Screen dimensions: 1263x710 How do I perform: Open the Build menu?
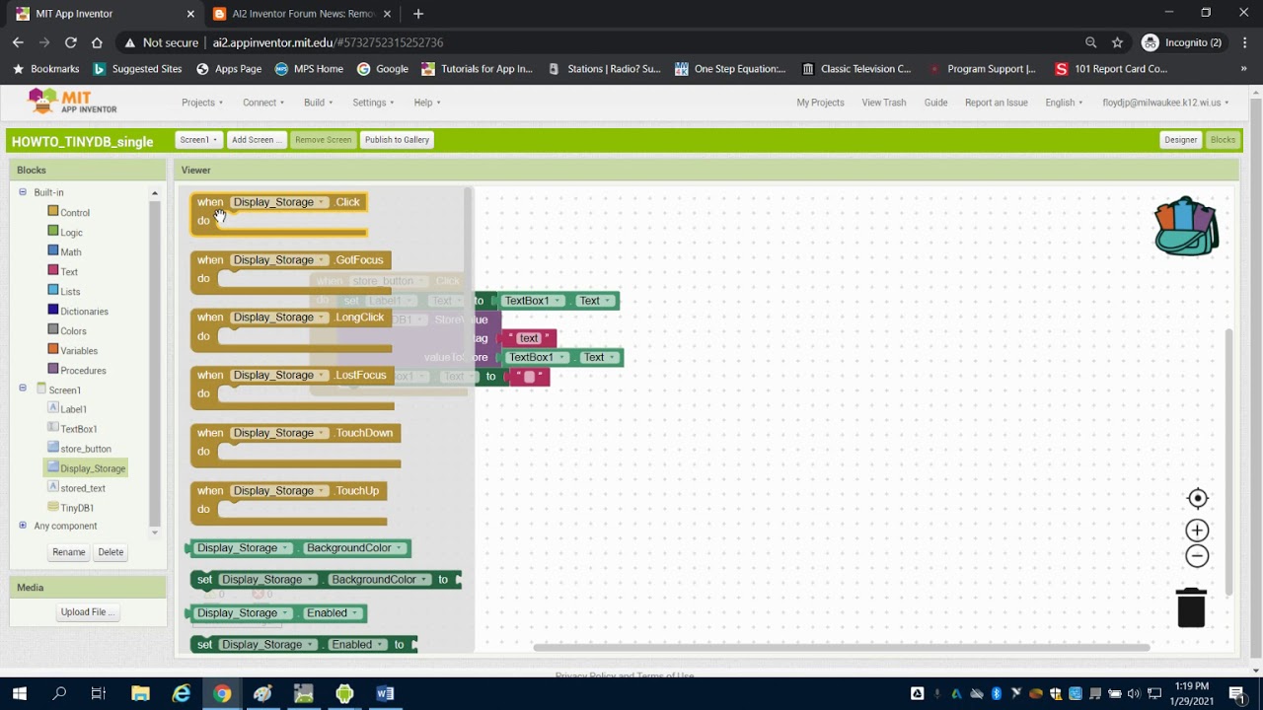319,103
